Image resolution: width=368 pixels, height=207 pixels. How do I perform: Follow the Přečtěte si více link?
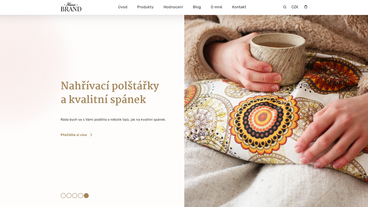point(74,135)
